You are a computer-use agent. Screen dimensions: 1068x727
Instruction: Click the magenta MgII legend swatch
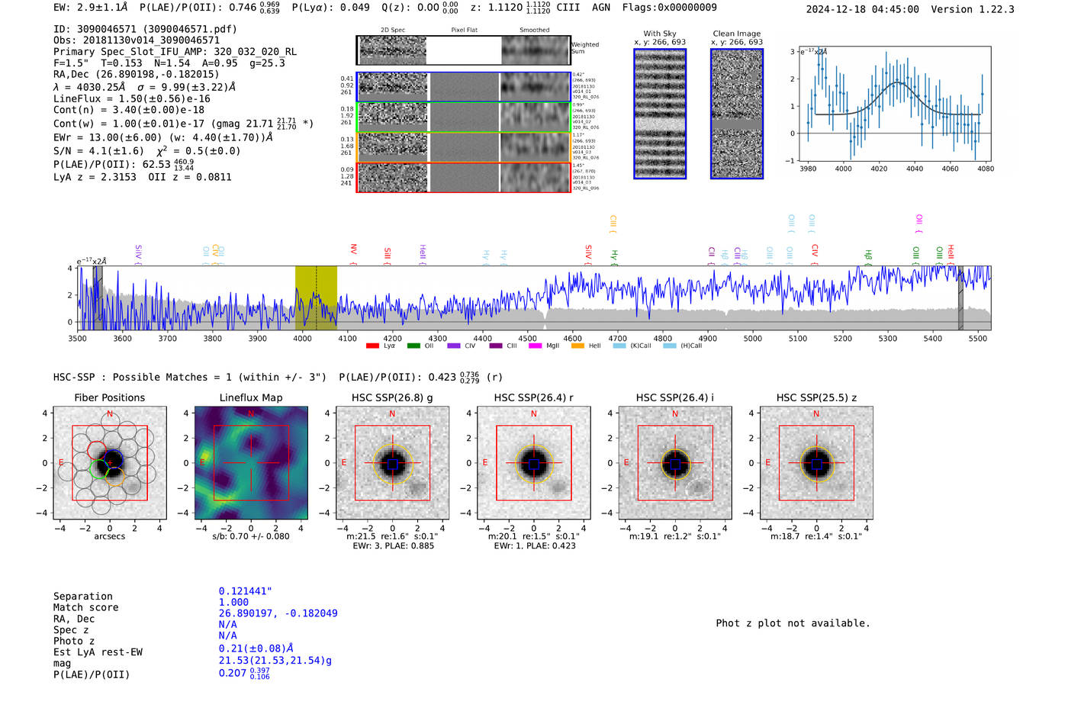[x=535, y=346]
